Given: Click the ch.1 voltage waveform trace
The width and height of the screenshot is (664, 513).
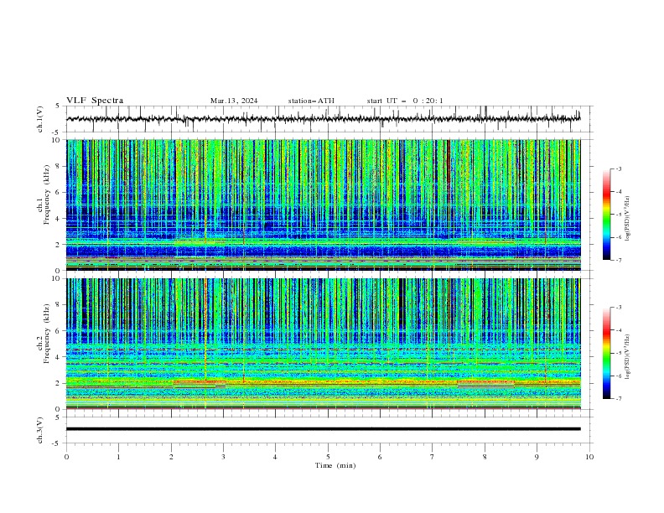Looking at the screenshot, I should coord(323,119).
